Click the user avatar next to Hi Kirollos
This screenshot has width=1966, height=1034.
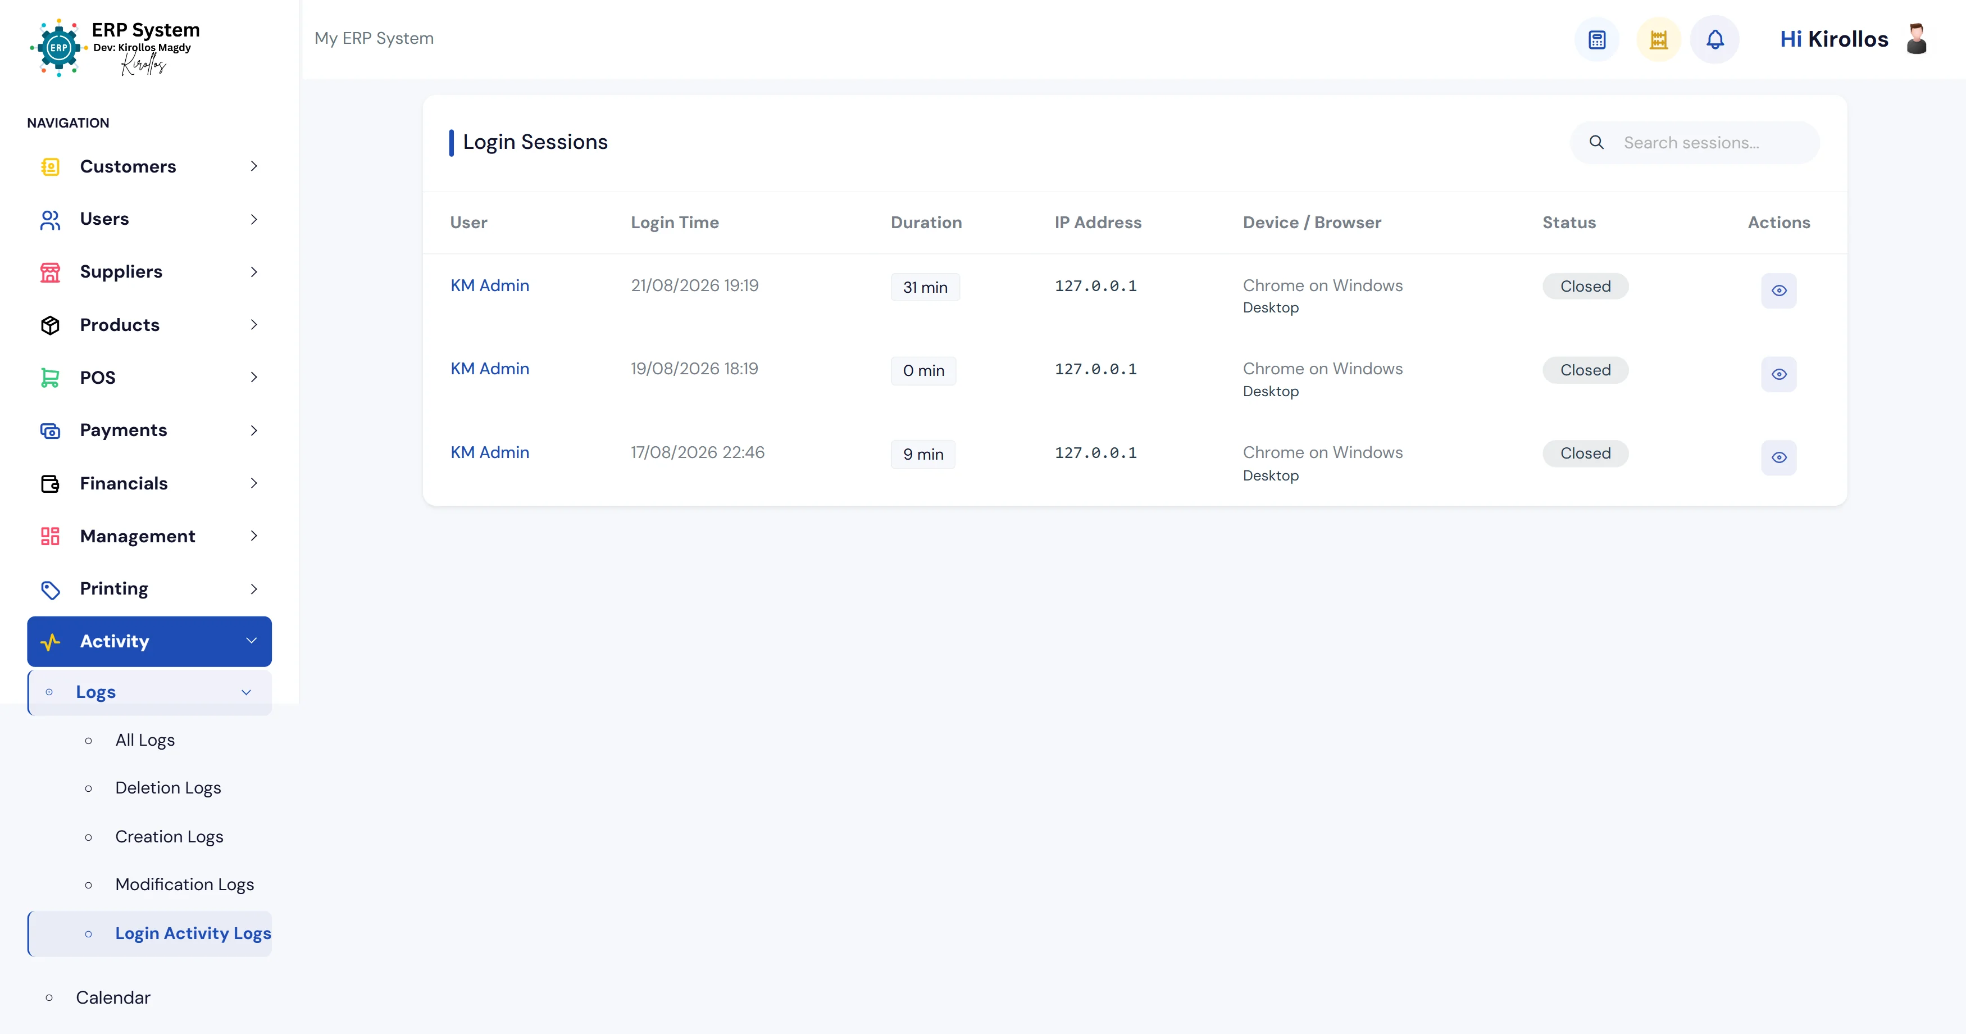click(1915, 39)
